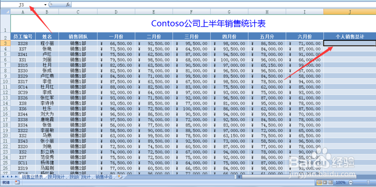Click the 五月分 header cell
The width and height of the screenshot is (376, 187).
267,36
